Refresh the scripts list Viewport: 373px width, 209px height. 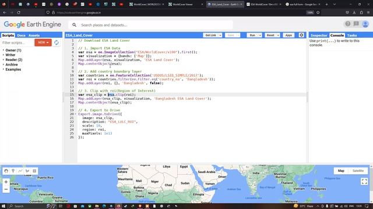coord(57,42)
